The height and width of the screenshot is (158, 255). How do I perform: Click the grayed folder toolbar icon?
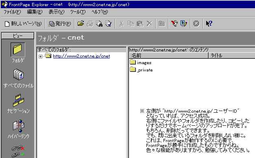coord(161,24)
